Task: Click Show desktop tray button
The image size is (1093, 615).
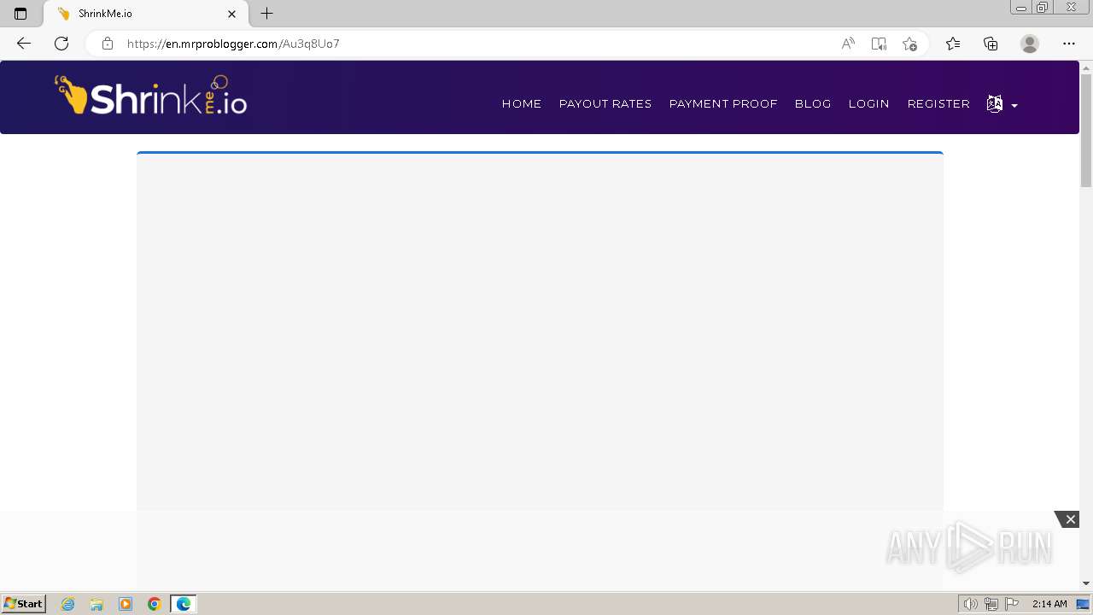Action: [1083, 604]
